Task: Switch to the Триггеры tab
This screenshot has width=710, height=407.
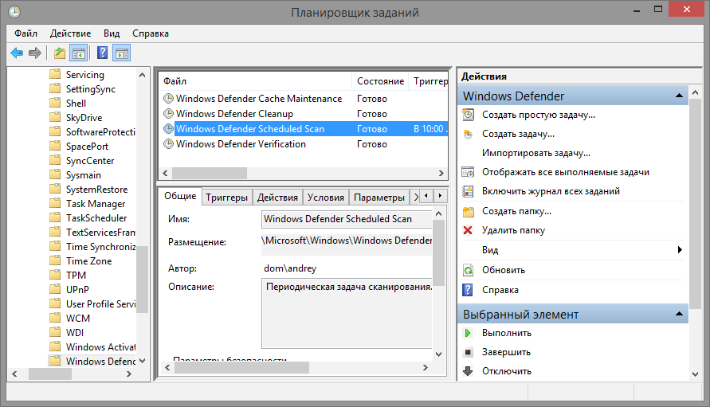Action: 226,198
